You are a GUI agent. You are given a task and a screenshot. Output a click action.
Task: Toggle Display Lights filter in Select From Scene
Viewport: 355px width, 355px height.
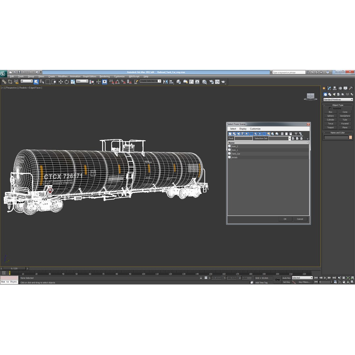239,134
